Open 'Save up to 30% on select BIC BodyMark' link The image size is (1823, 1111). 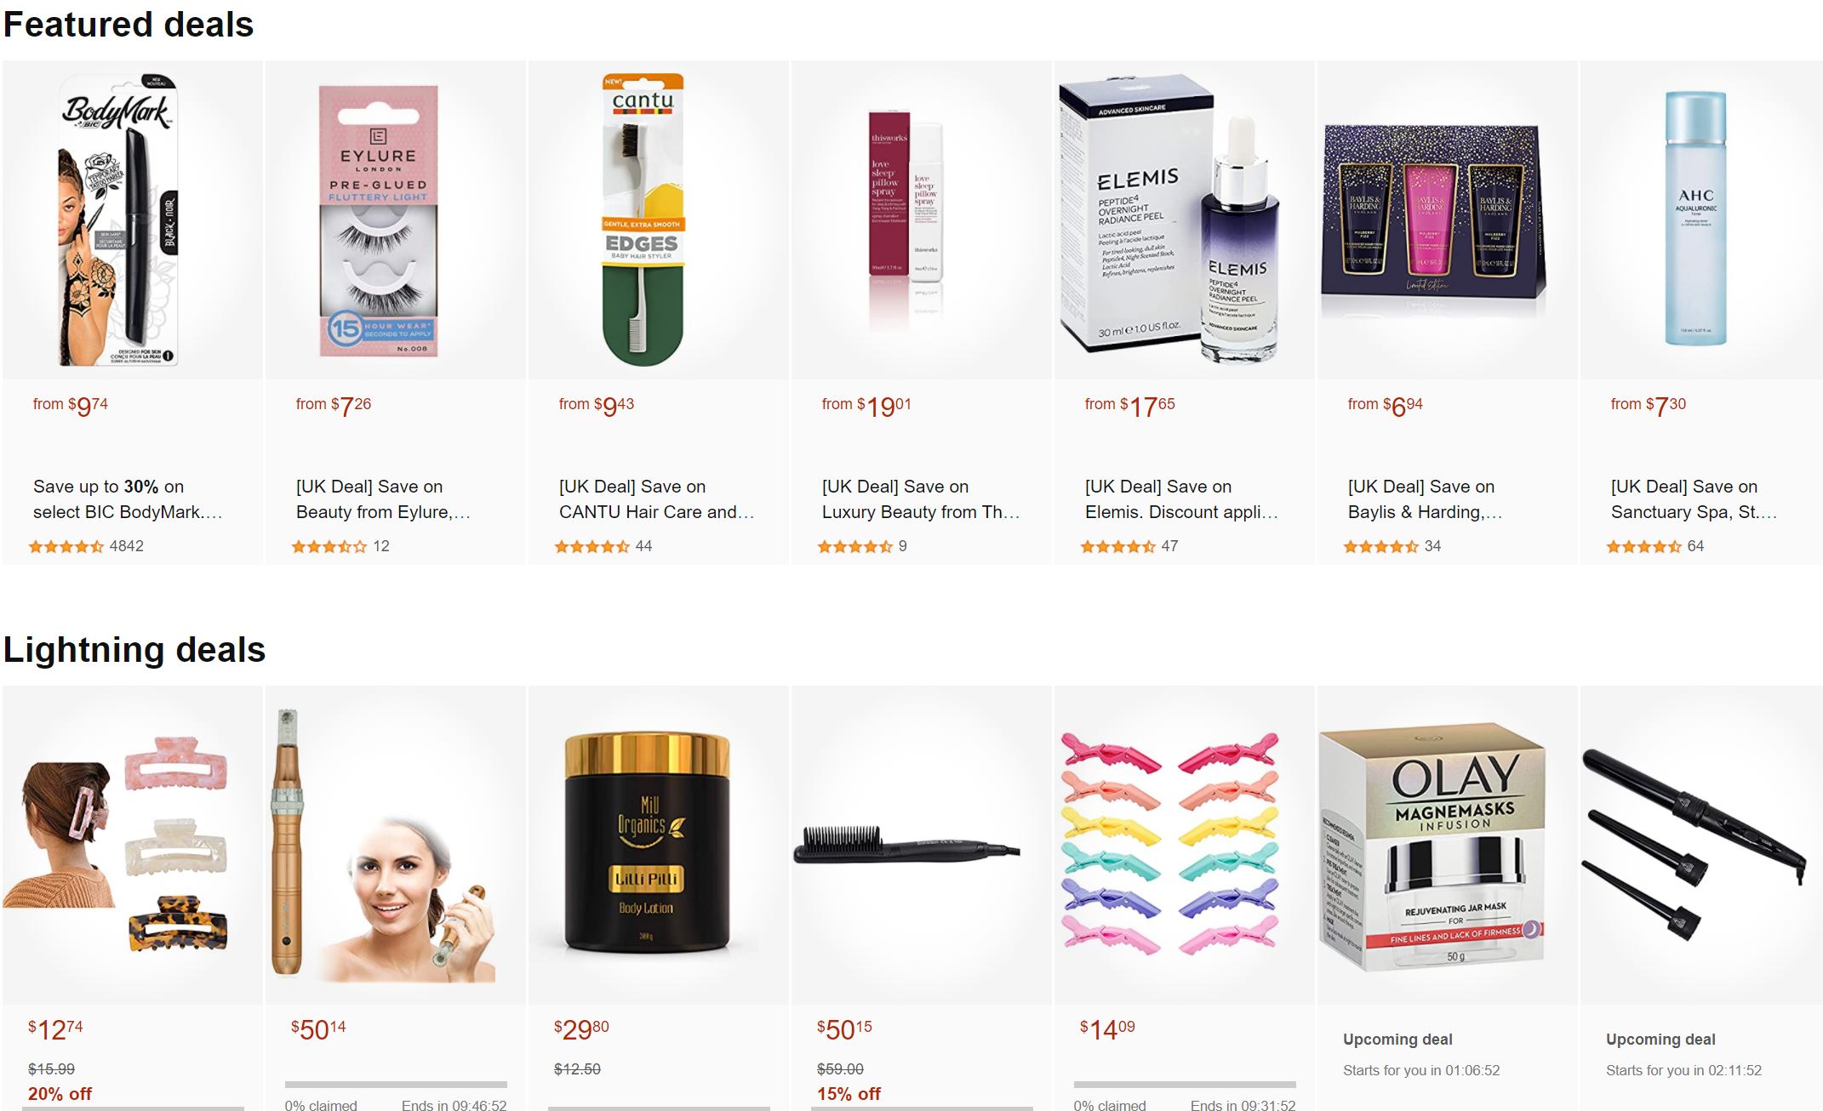(128, 499)
